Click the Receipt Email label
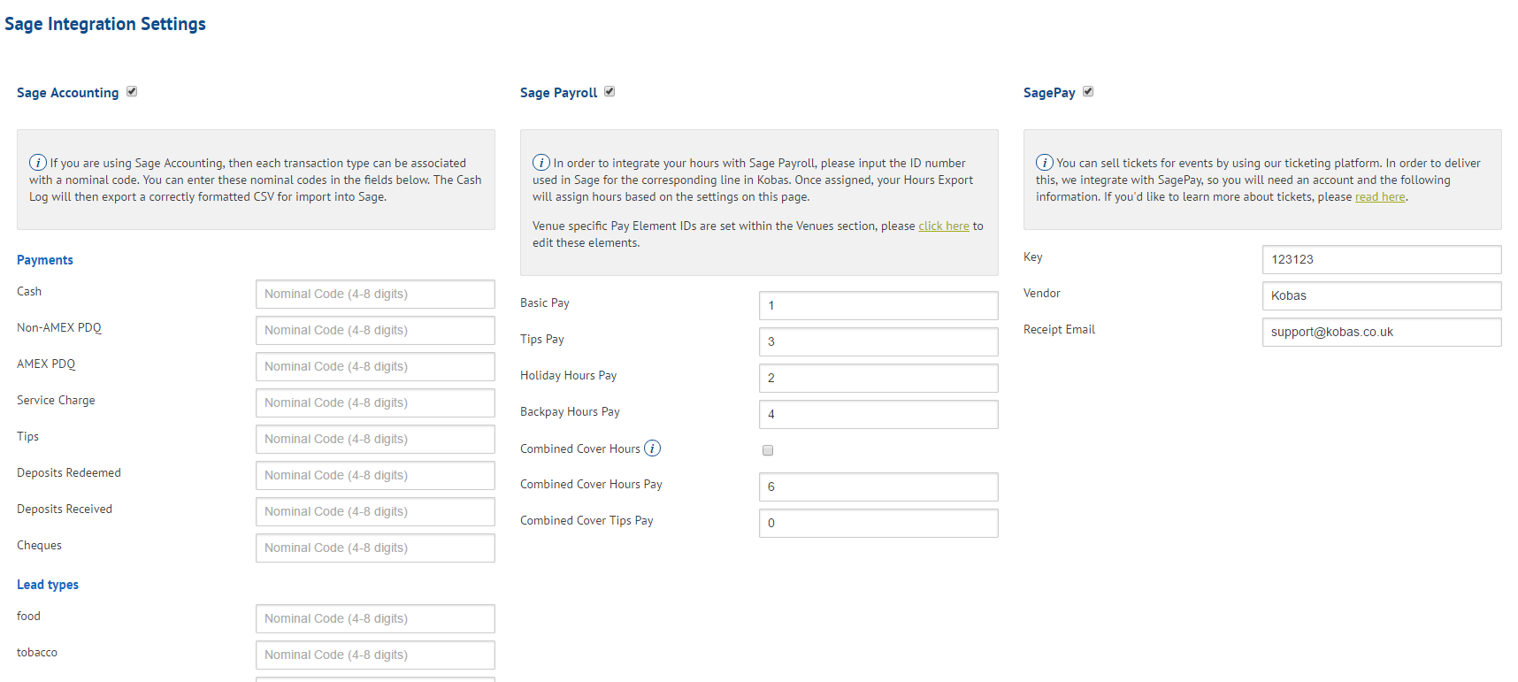This screenshot has height=682, width=1518. [x=1059, y=329]
